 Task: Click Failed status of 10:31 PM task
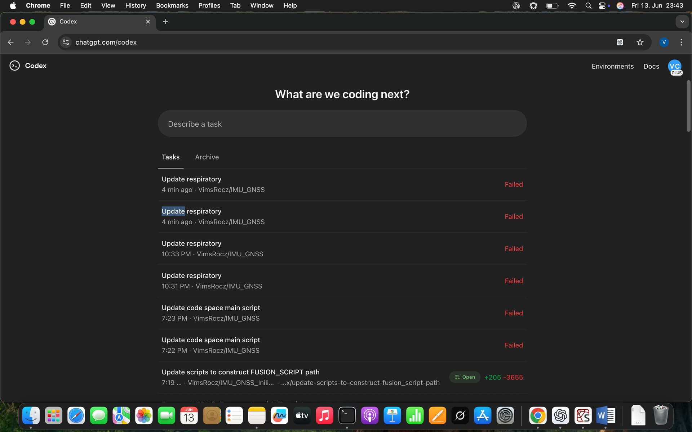tap(514, 281)
